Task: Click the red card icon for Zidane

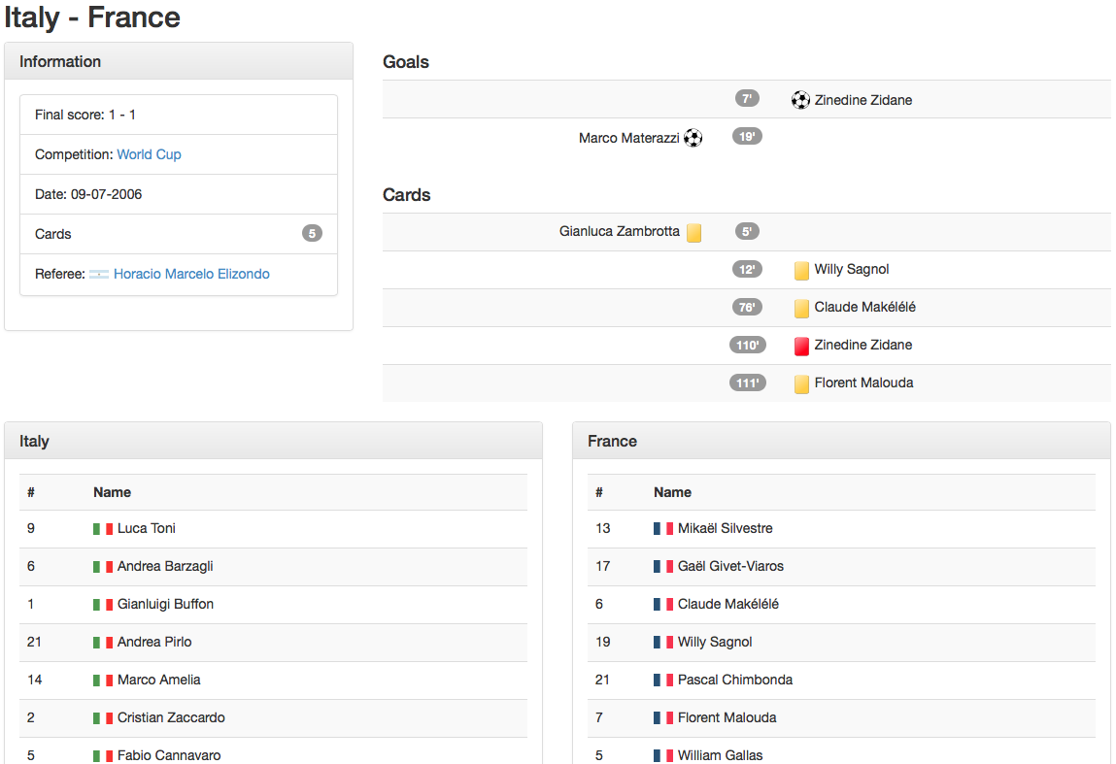Action: [801, 346]
